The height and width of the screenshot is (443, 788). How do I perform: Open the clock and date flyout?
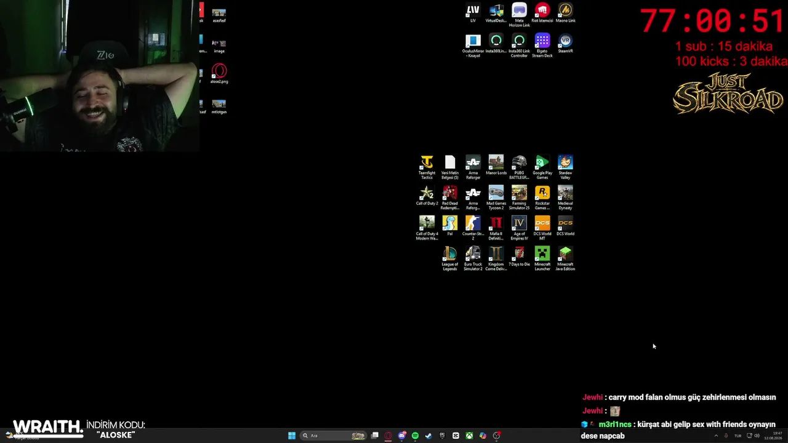pyautogui.click(x=773, y=436)
